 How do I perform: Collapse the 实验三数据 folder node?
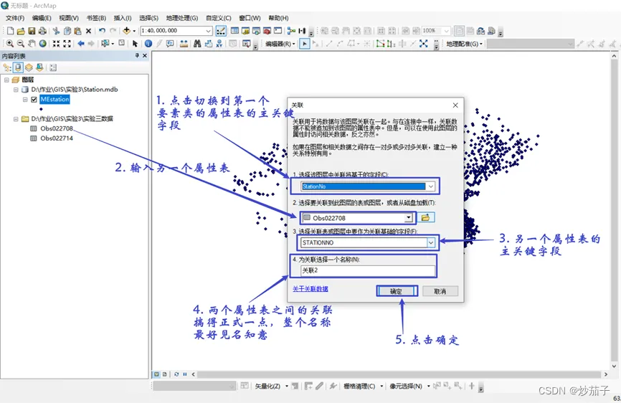16,119
